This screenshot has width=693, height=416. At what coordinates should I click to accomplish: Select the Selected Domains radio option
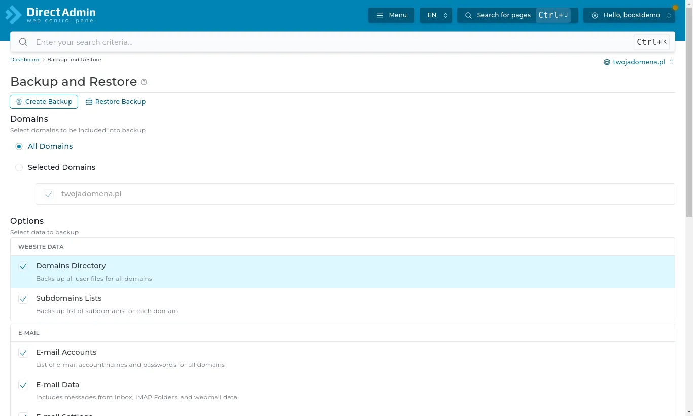pos(19,168)
